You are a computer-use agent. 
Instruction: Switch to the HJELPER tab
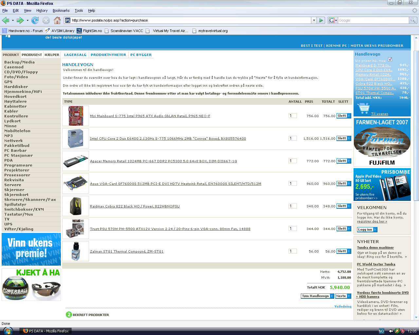52,55
